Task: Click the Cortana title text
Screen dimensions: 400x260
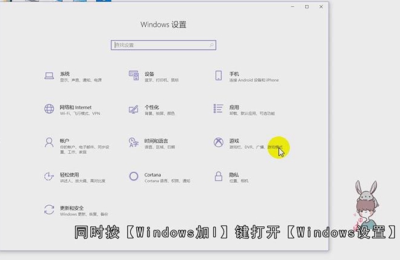Action: pyautogui.click(x=152, y=175)
